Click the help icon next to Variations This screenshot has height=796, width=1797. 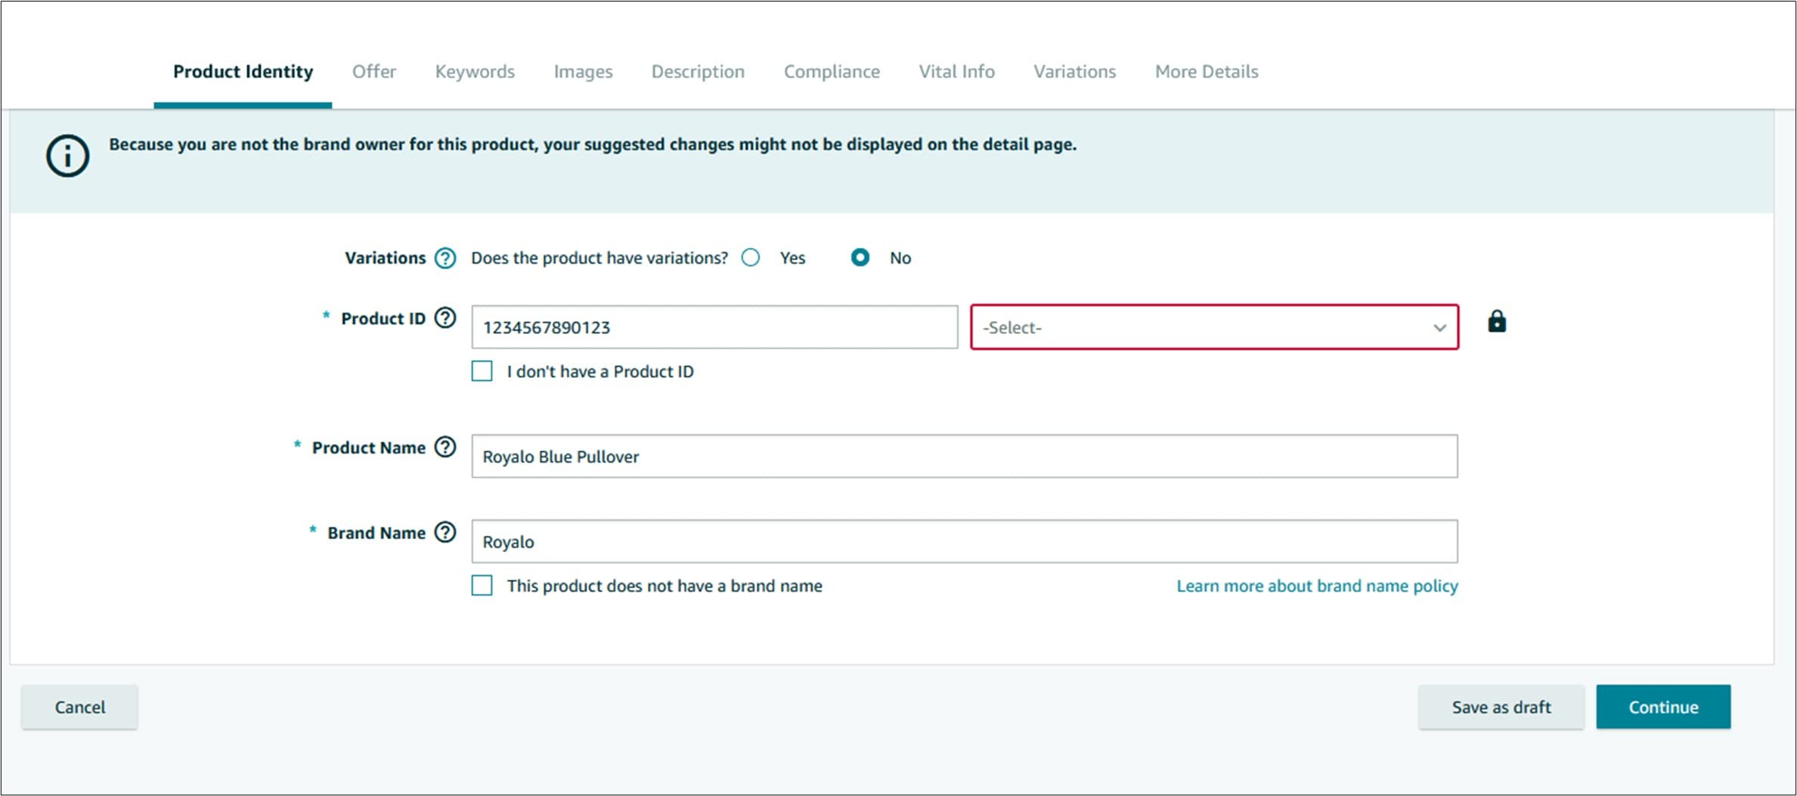tap(445, 259)
